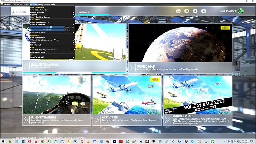The width and height of the screenshot is (256, 144).
Task: Toggle Lens Distortion option
Action: (x=52, y=38)
